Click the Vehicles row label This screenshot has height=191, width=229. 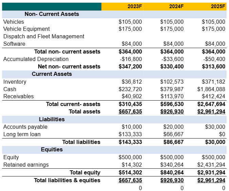coord(14,22)
